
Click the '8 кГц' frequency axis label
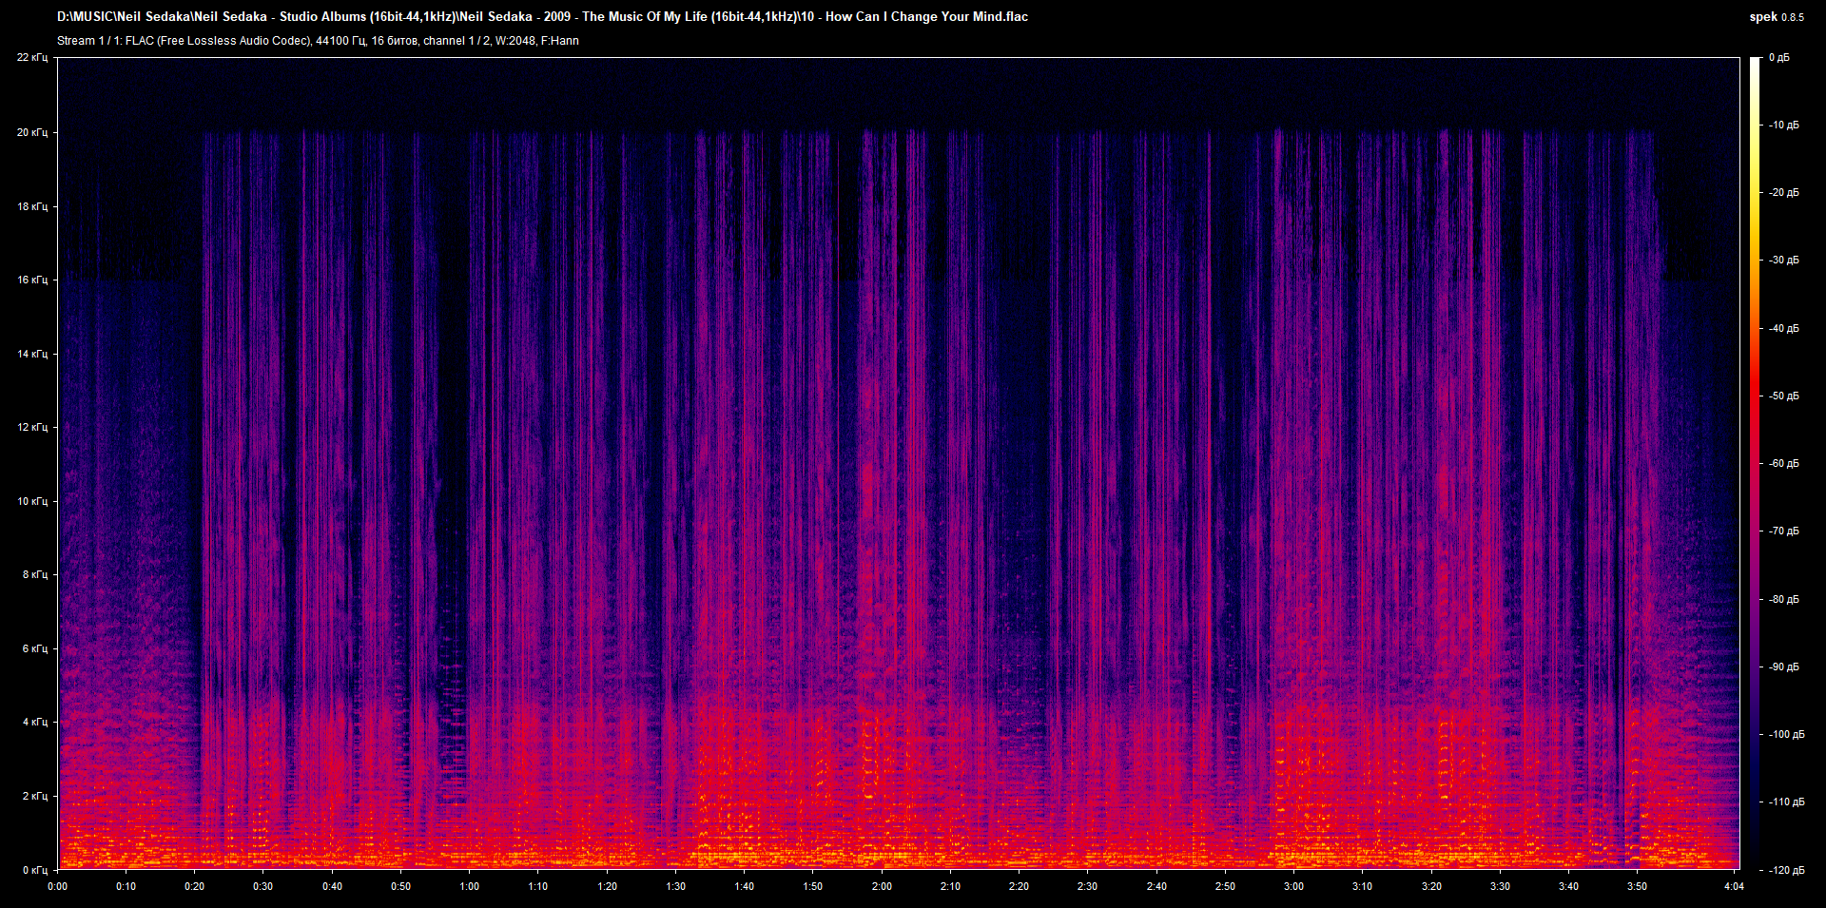(x=35, y=574)
